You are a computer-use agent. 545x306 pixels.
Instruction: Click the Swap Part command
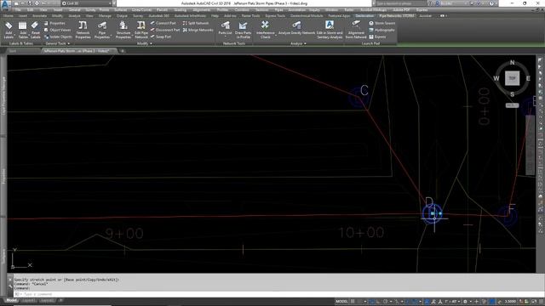coord(161,37)
